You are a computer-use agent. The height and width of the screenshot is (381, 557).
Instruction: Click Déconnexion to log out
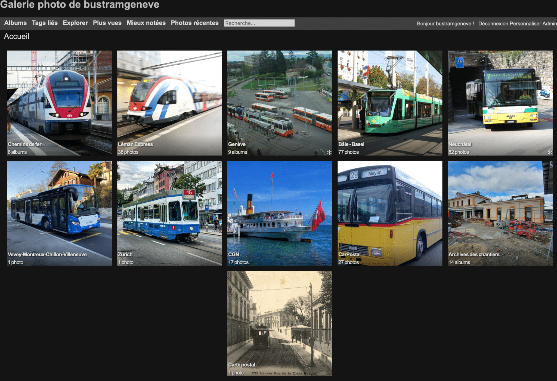[x=493, y=24]
